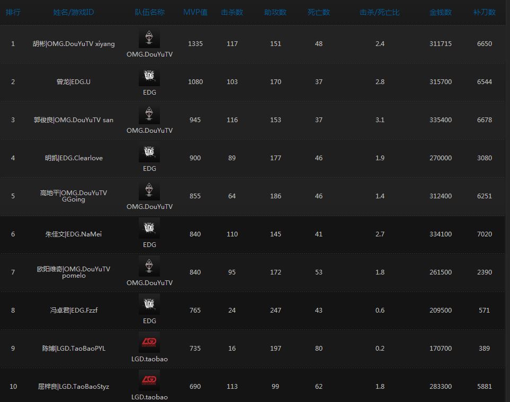The width and height of the screenshot is (510, 402).
Task: Click the EDG logo next to 曾龙|EDG.U
Action: pos(149,77)
